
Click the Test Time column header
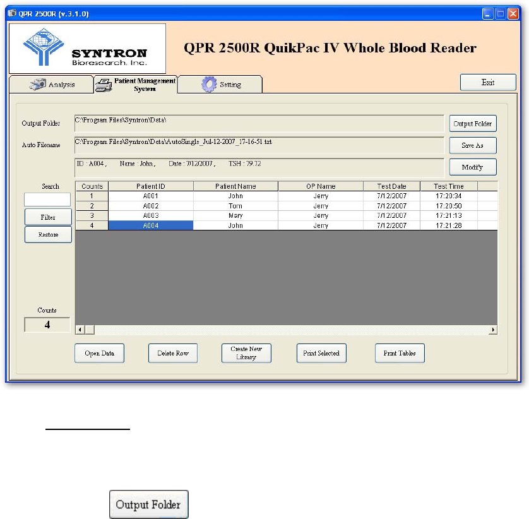[449, 186]
